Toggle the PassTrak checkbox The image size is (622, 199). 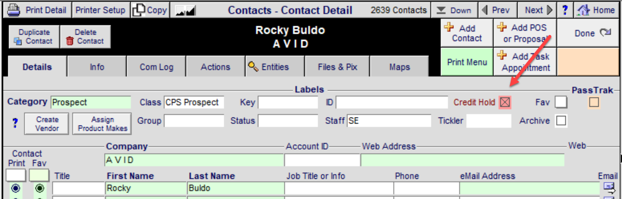(594, 102)
